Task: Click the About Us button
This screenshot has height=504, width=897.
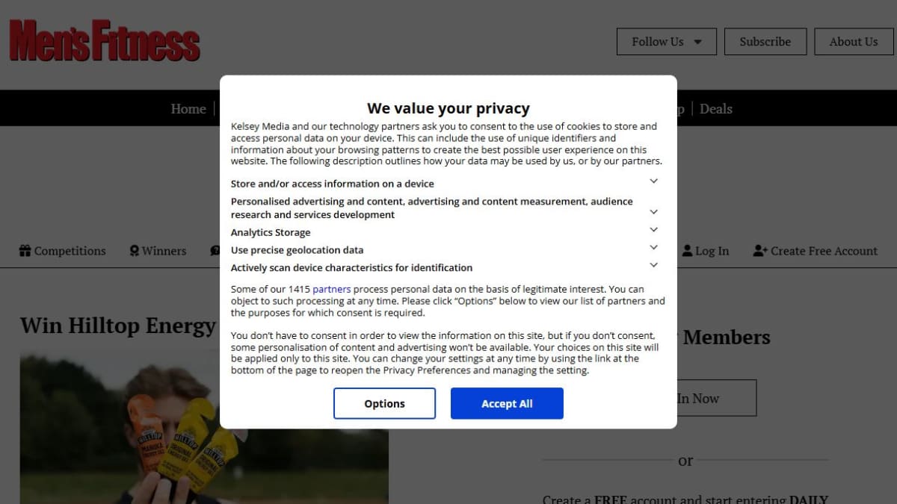Action: coord(854,42)
